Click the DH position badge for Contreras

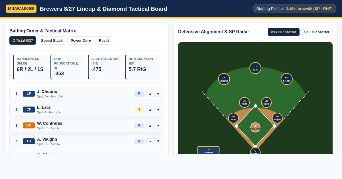(x=29, y=125)
